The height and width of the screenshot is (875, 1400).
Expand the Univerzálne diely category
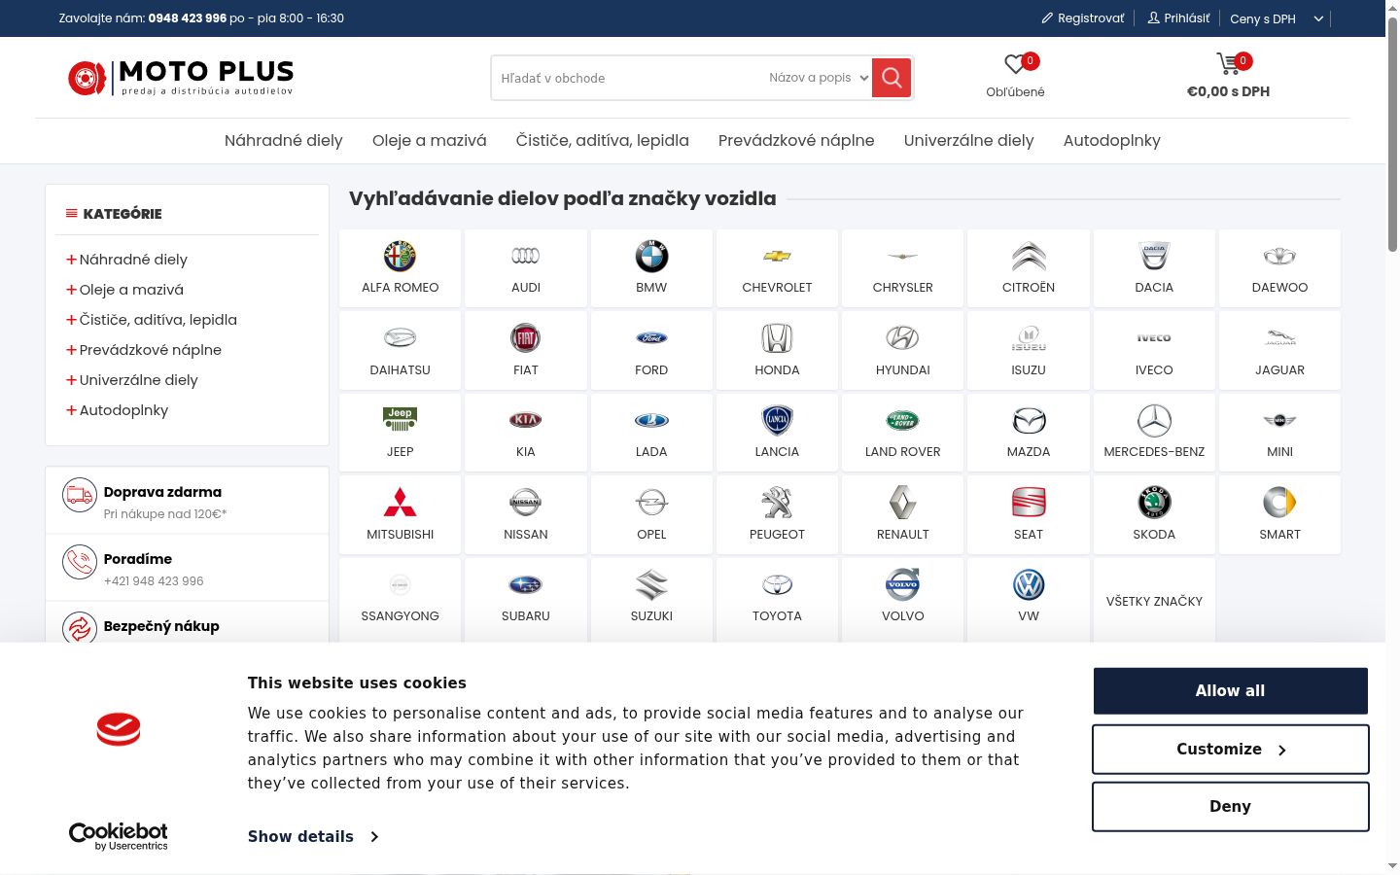[x=71, y=380]
